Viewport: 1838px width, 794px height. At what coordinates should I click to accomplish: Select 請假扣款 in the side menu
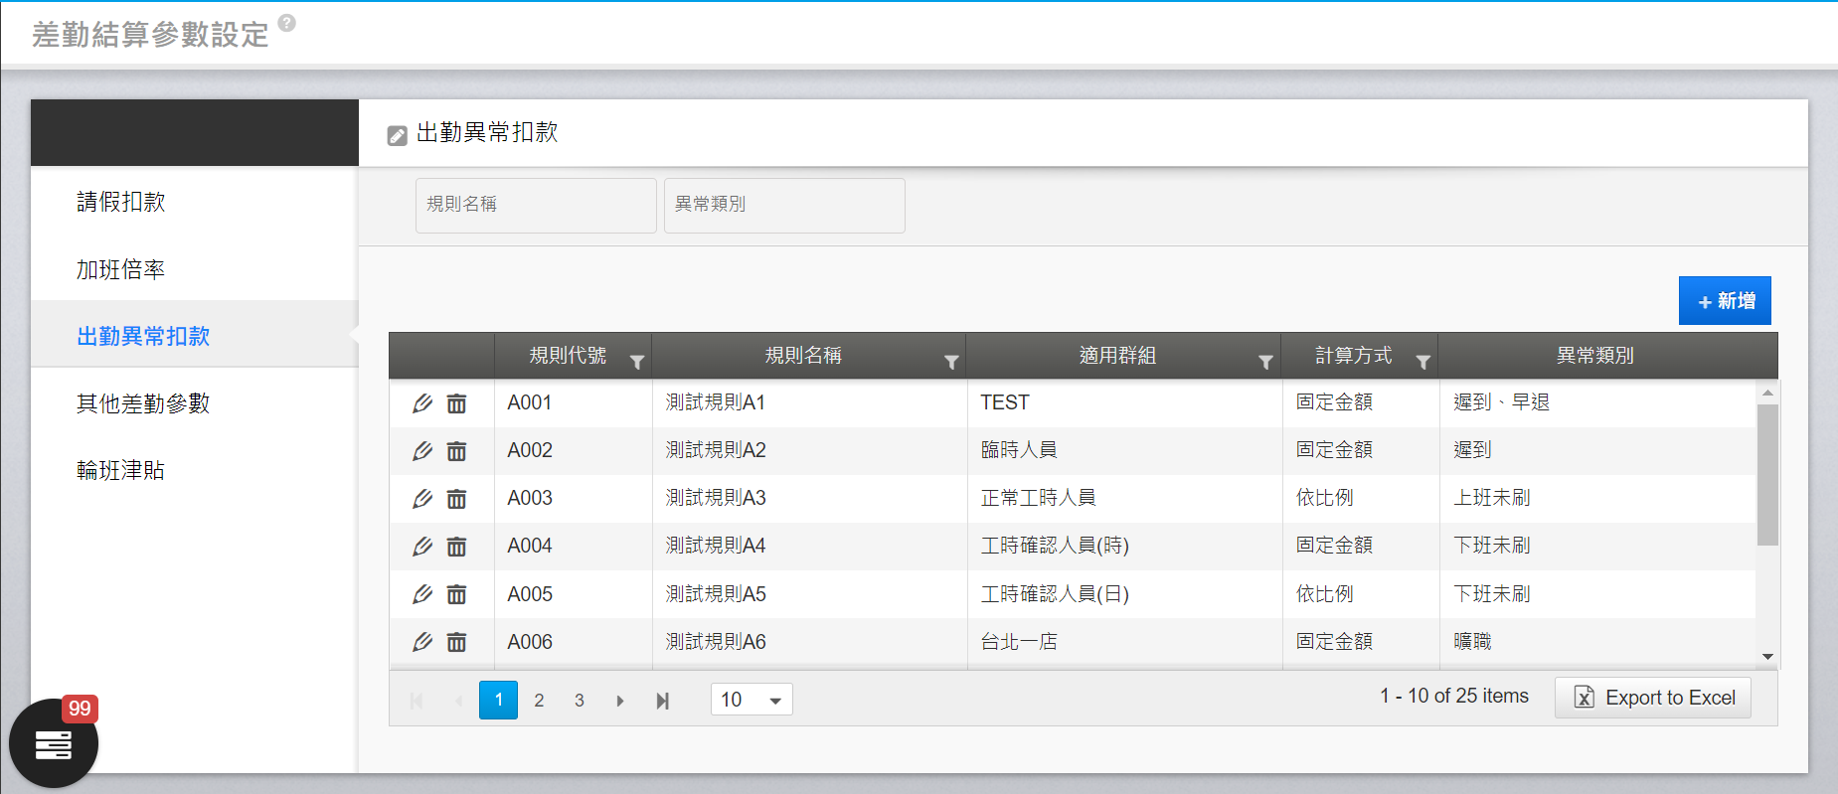pos(121,202)
